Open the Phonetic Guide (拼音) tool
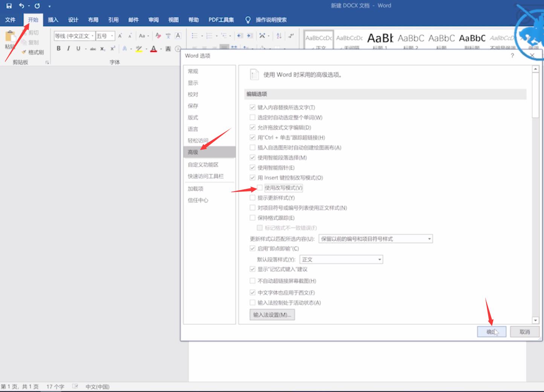The width and height of the screenshot is (544, 392). coord(168,36)
